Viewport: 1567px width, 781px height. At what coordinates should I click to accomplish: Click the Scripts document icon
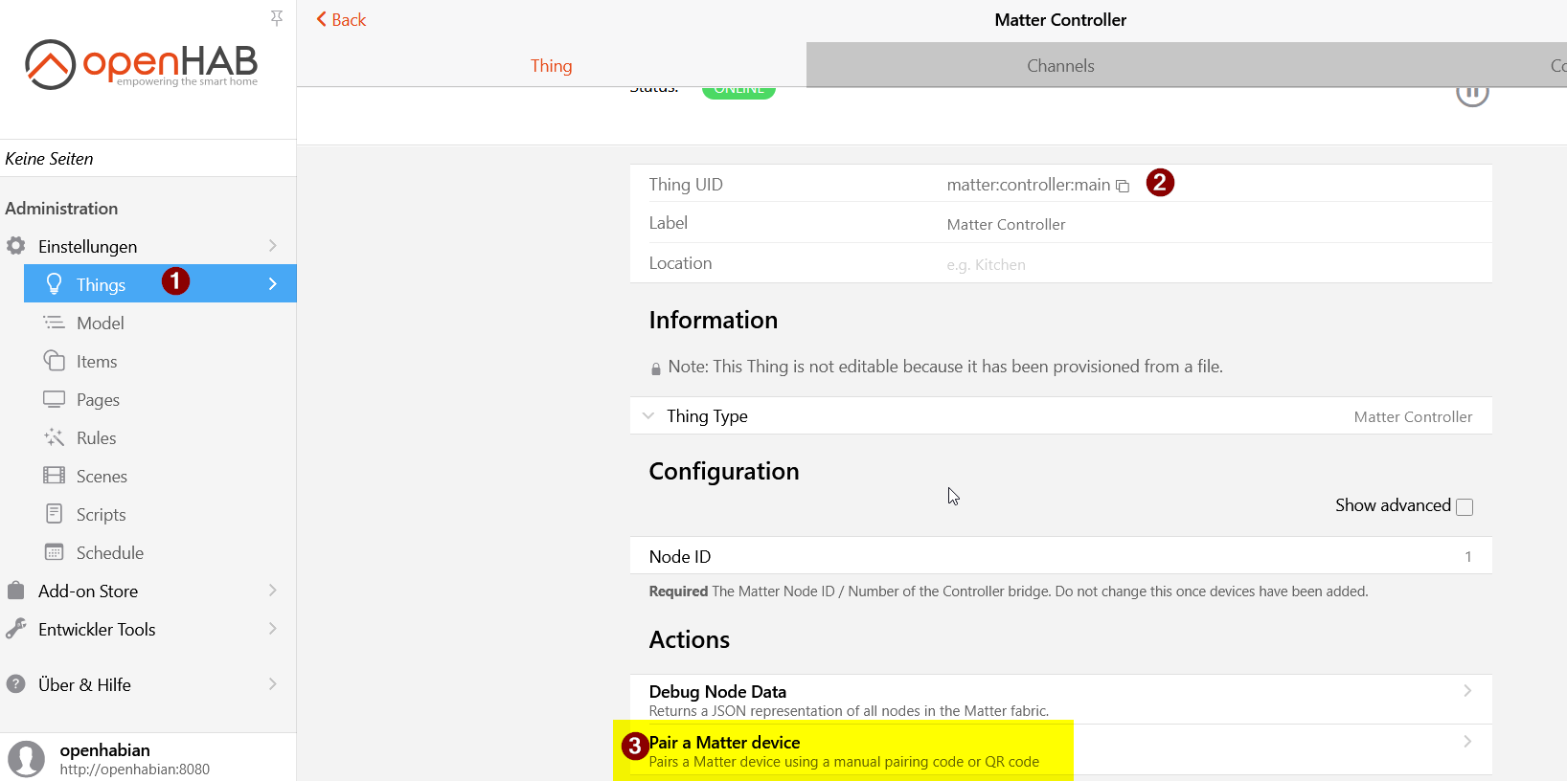pyautogui.click(x=55, y=514)
